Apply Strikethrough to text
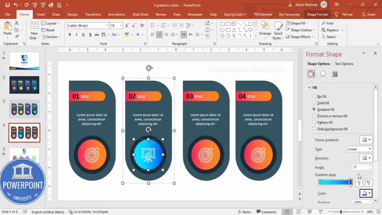 (x=97, y=35)
